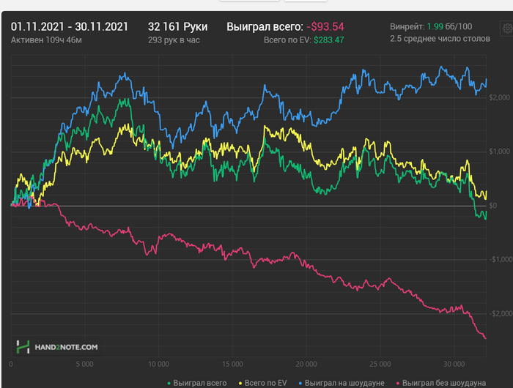This screenshot has width=513, height=388.
Task: Click the 25 000 x-axis label
Action: [380, 364]
